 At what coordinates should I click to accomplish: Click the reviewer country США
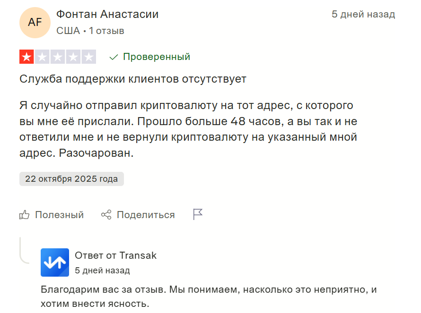[68, 31]
